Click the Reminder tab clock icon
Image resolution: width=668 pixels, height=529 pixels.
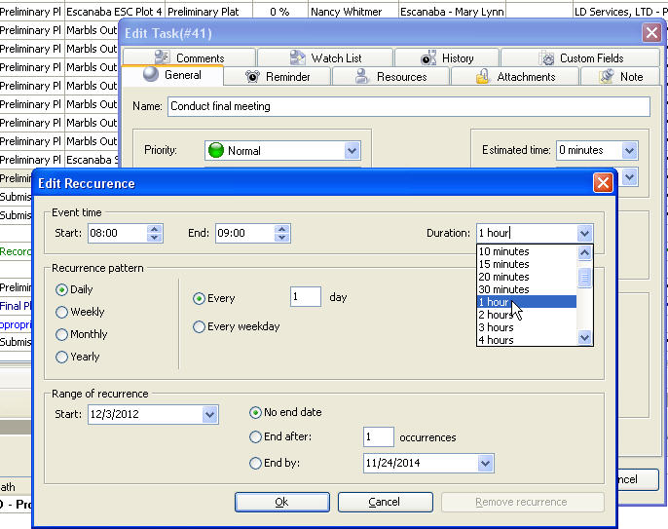[251, 76]
